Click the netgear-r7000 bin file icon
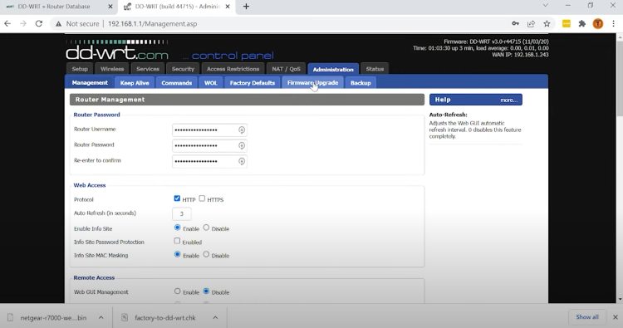The image size is (623, 328). [x=11, y=317]
